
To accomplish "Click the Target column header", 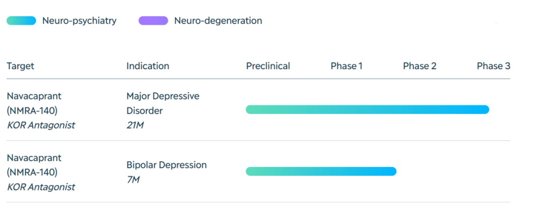I will coord(21,66).
